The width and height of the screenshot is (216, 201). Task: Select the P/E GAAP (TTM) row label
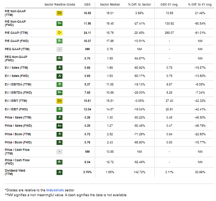(16, 33)
